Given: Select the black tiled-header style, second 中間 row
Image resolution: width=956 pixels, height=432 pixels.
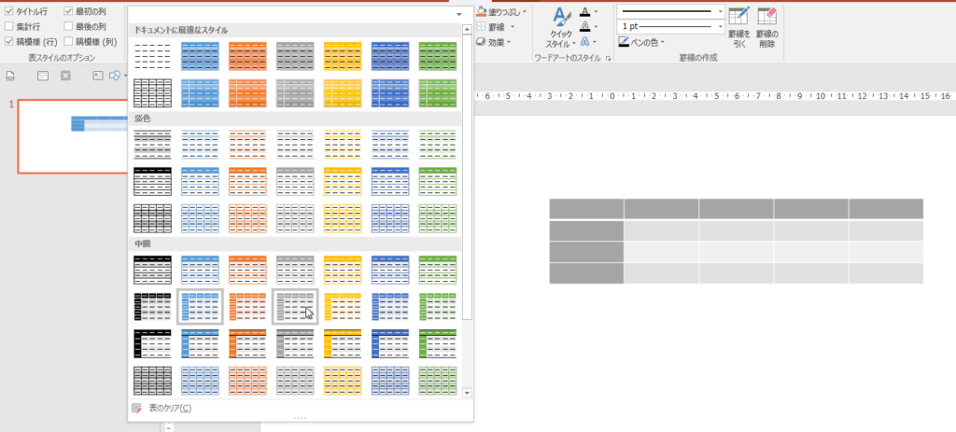Looking at the screenshot, I should coord(152,307).
